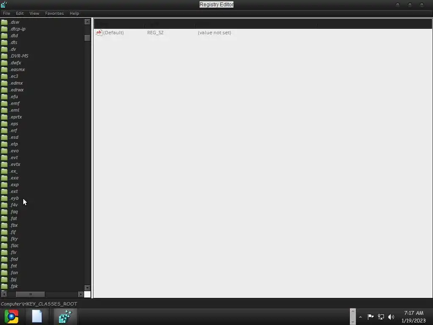Screen dimensions: 433x325
Task: Select the folder icon next to .edmx
Action: pyautogui.click(x=4, y=83)
